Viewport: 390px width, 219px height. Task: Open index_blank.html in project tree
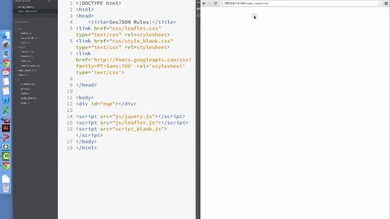pos(27,71)
